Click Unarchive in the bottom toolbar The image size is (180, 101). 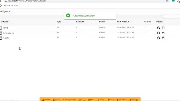(x=122, y=100)
